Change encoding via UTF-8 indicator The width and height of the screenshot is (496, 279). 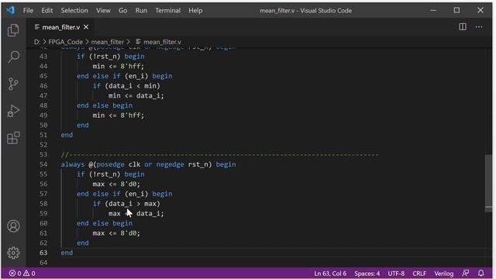click(x=396, y=274)
